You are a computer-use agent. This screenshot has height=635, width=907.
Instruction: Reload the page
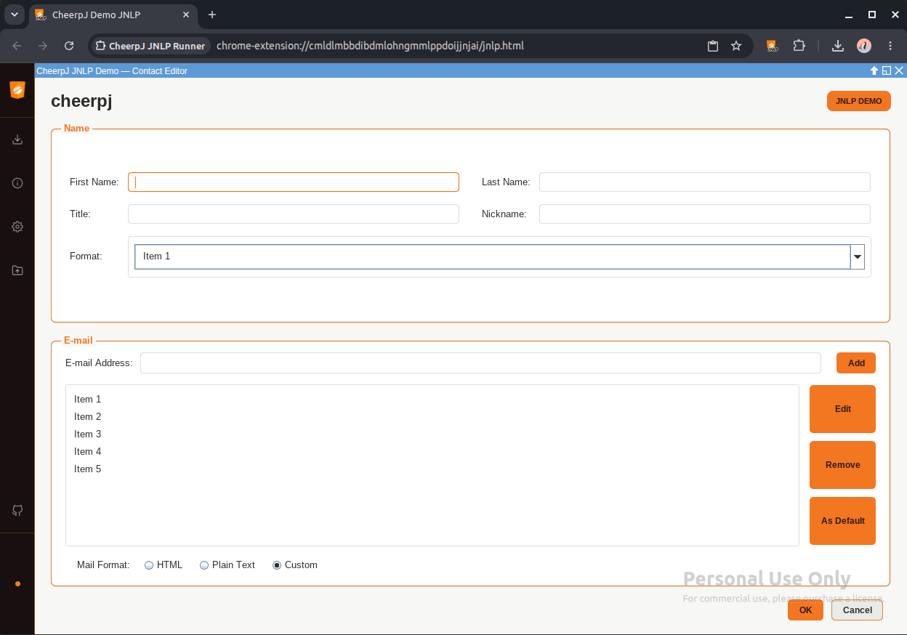coord(69,46)
